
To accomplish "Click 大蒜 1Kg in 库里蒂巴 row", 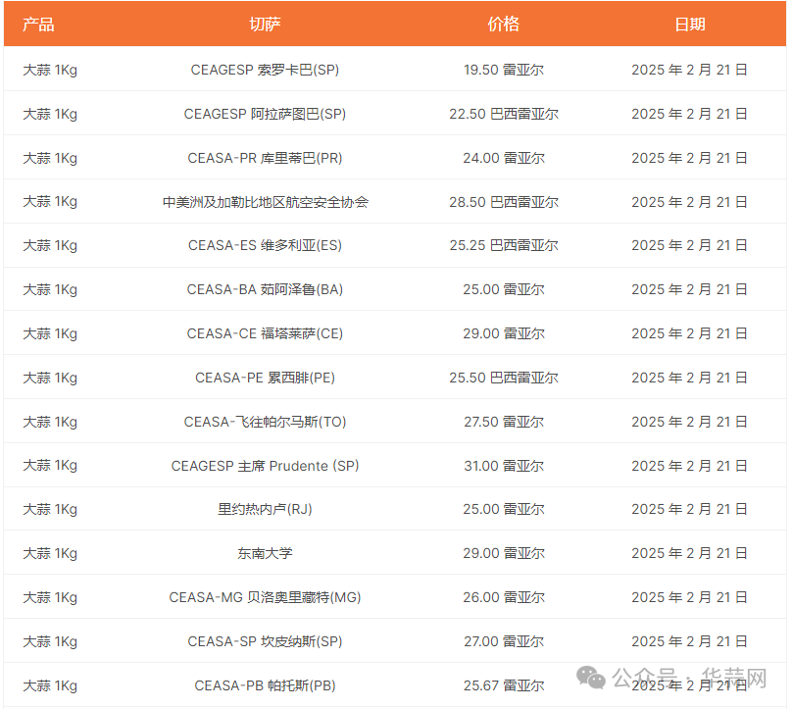I will [50, 158].
